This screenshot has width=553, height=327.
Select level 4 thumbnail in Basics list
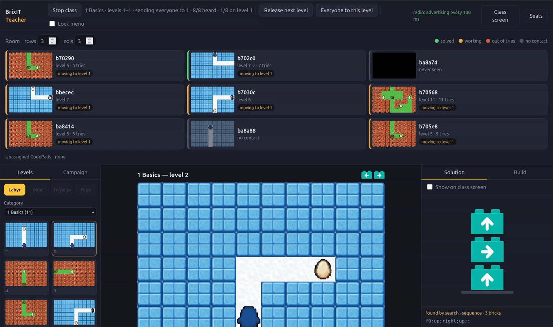point(74,277)
